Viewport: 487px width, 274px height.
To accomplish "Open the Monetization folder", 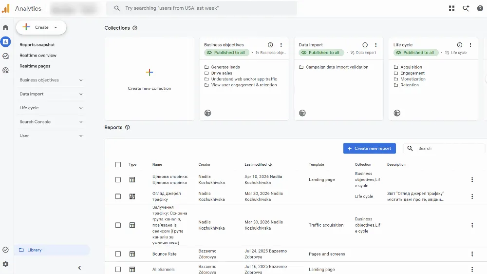I will click(x=410, y=79).
